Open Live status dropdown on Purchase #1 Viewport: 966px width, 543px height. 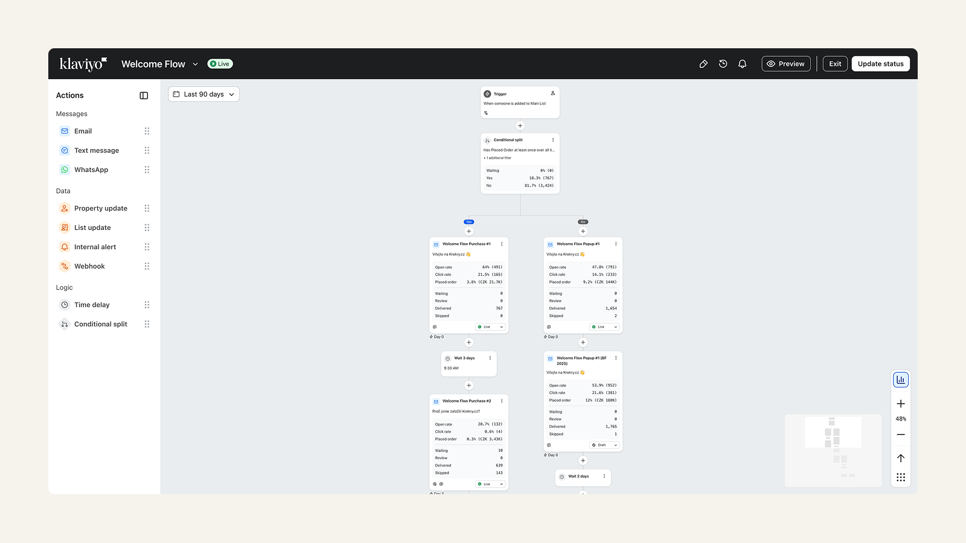[490, 327]
